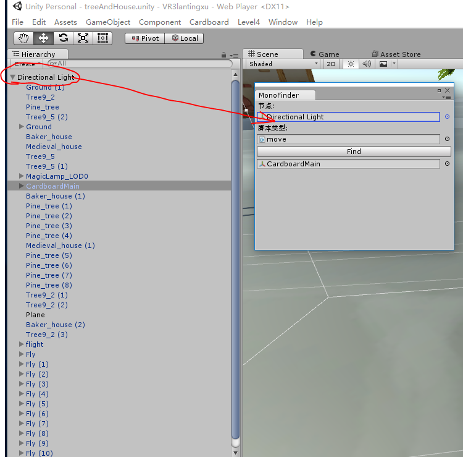Viewport: 463px width, 457px height.
Task: Select Plane object in Hierarchy
Action: (35, 315)
